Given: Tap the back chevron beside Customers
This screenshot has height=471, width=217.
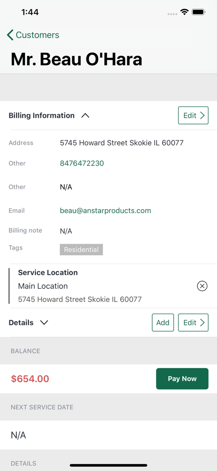Looking at the screenshot, I should click(x=10, y=35).
